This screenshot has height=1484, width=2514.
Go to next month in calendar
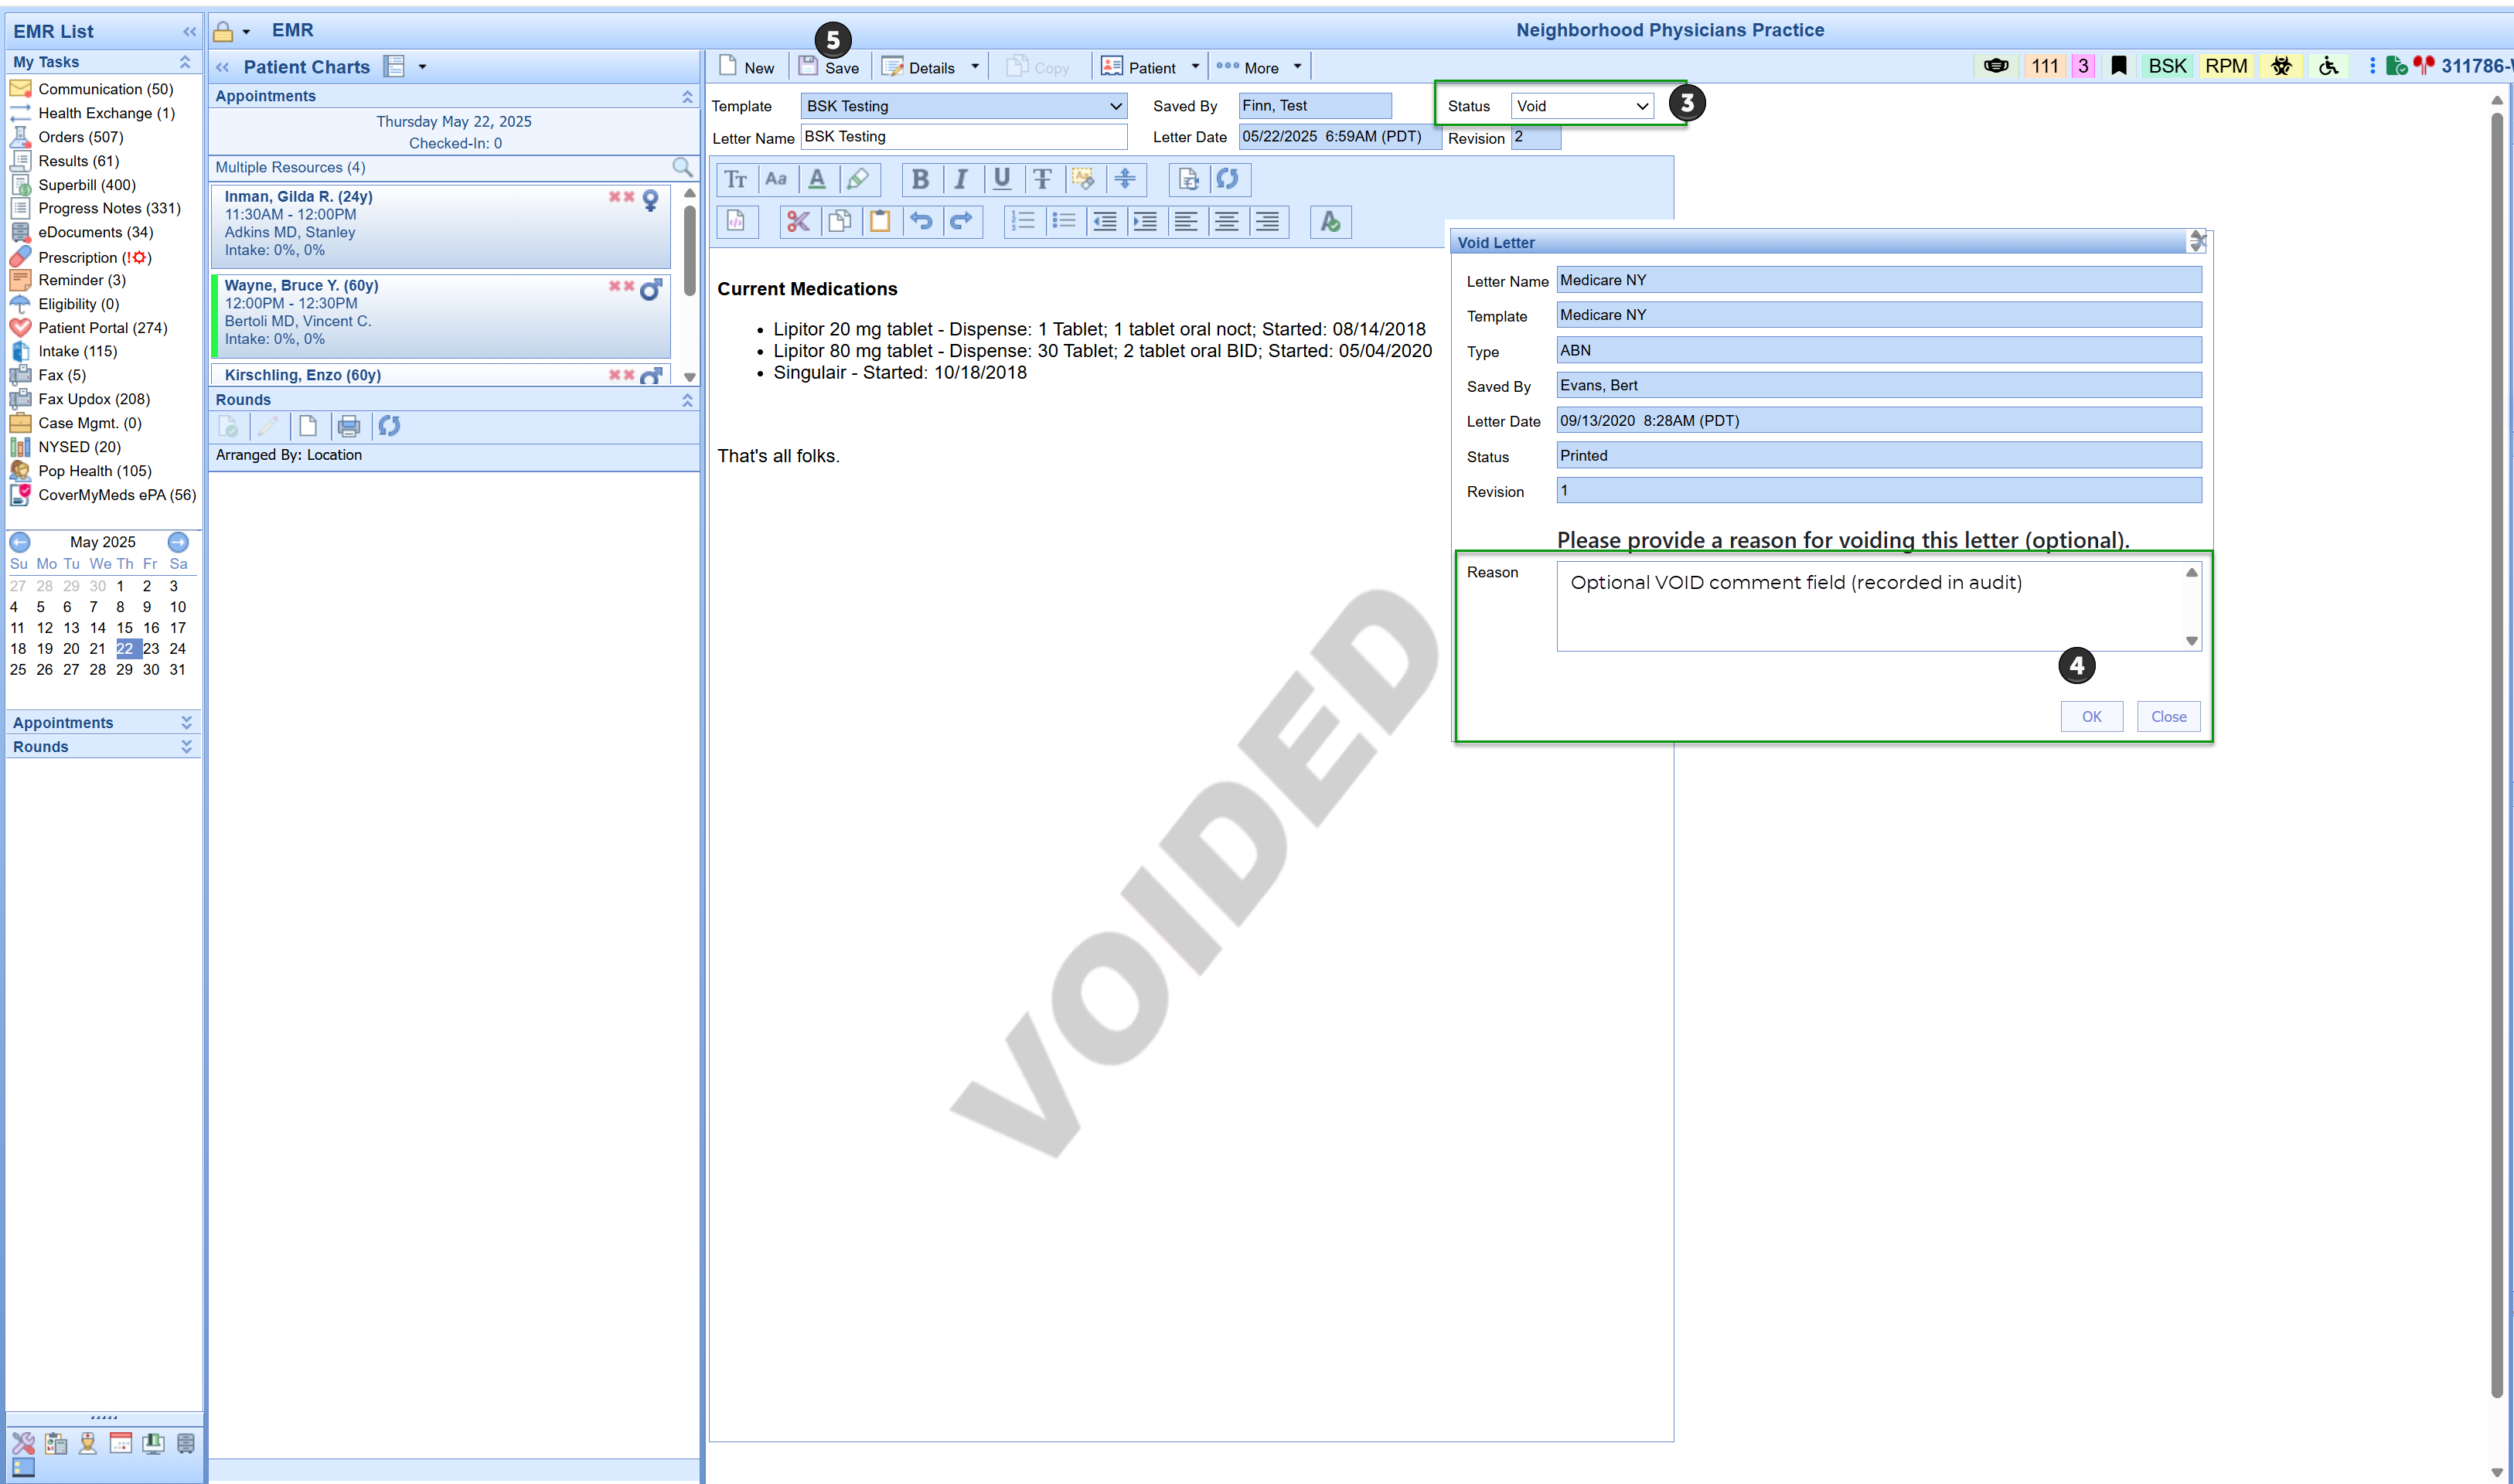(178, 542)
